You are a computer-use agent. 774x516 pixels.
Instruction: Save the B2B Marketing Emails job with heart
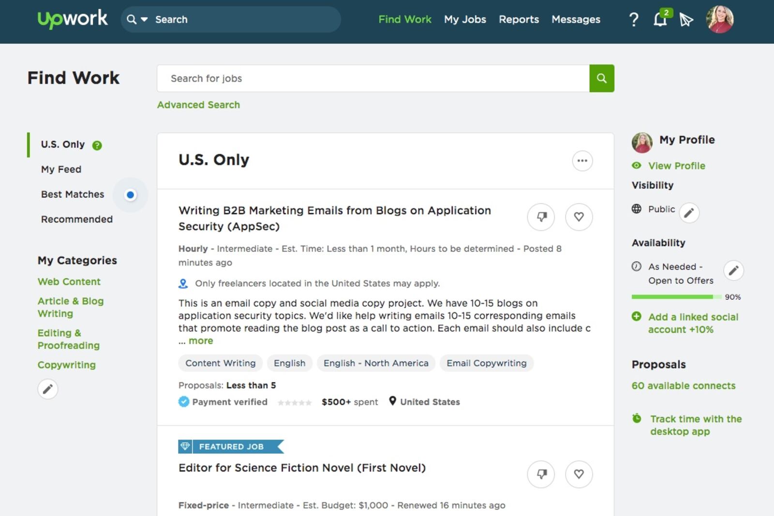click(579, 217)
